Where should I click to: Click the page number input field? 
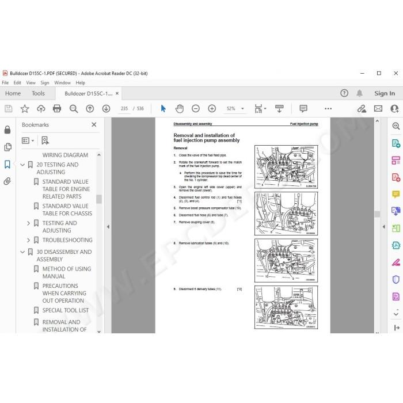click(124, 109)
